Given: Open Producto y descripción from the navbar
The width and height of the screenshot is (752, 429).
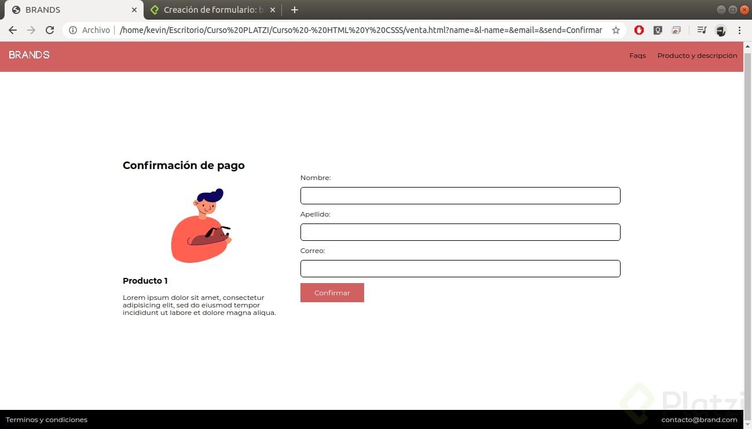Looking at the screenshot, I should [x=697, y=56].
